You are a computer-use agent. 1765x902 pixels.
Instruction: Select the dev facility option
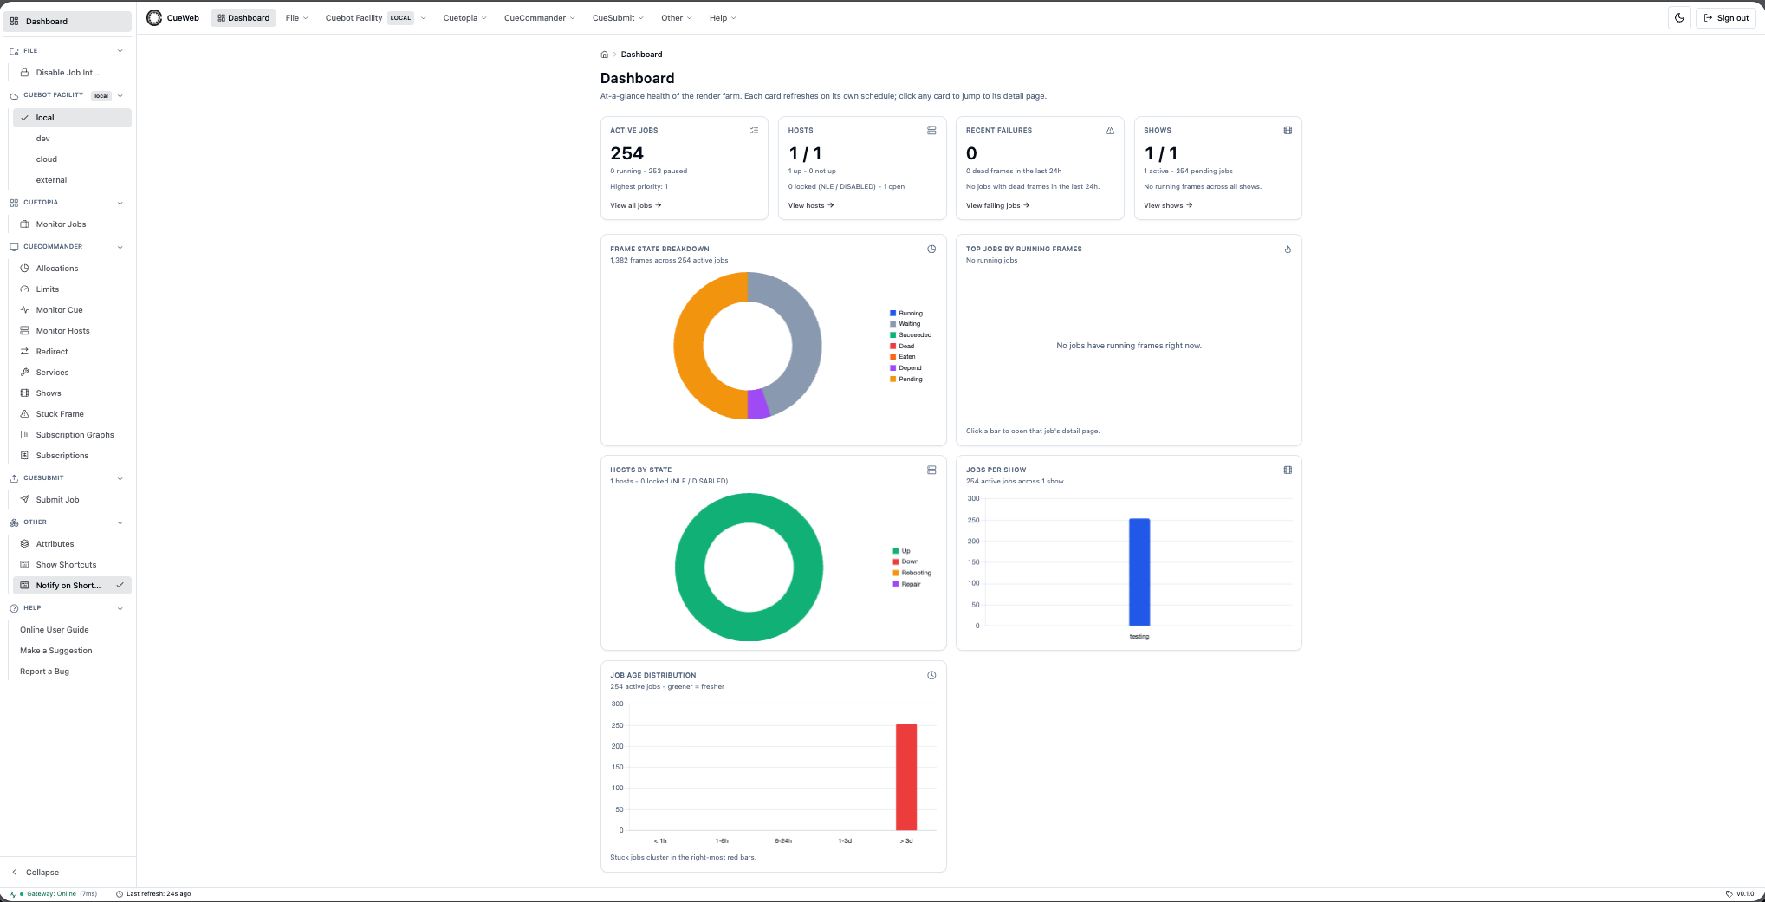[x=72, y=139]
